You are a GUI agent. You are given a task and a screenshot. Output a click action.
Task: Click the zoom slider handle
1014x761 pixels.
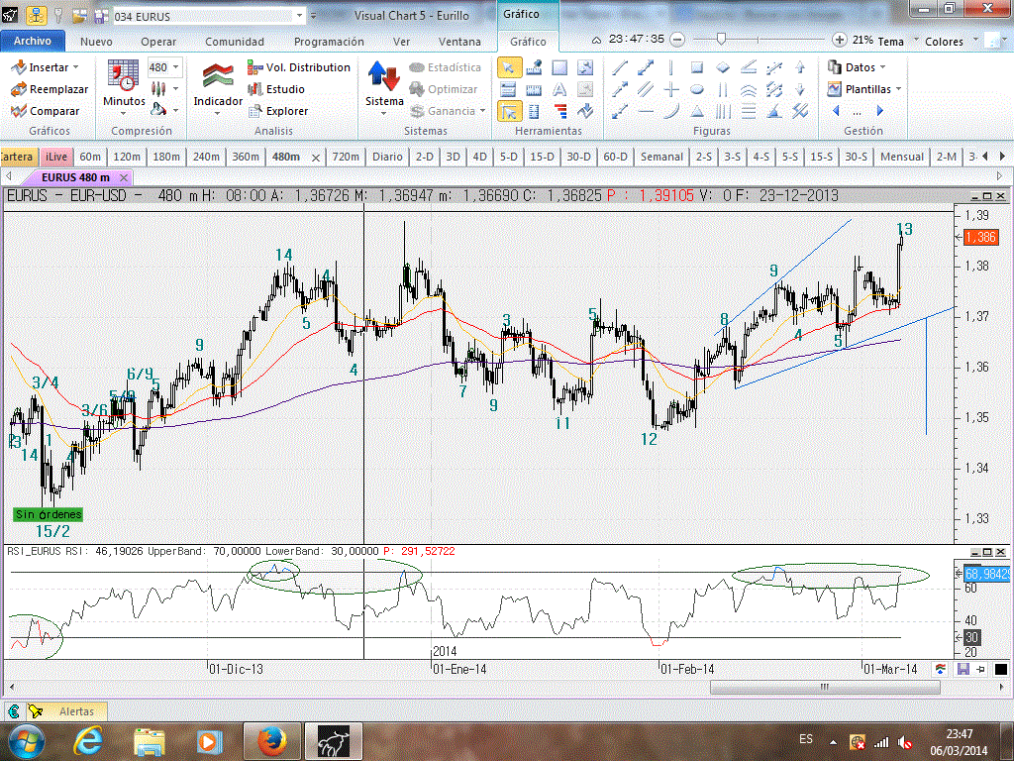[x=721, y=40]
